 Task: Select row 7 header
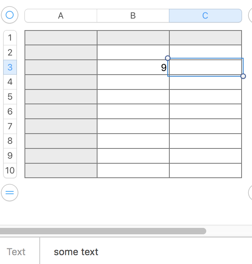[10, 126]
